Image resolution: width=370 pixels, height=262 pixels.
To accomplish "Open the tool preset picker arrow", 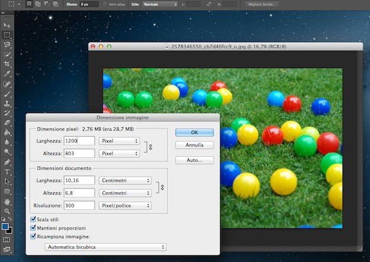I will 19,4.
